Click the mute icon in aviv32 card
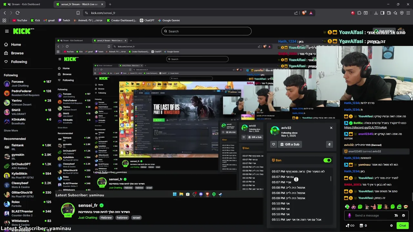Screen dimensions: 413x232 coord(329,144)
